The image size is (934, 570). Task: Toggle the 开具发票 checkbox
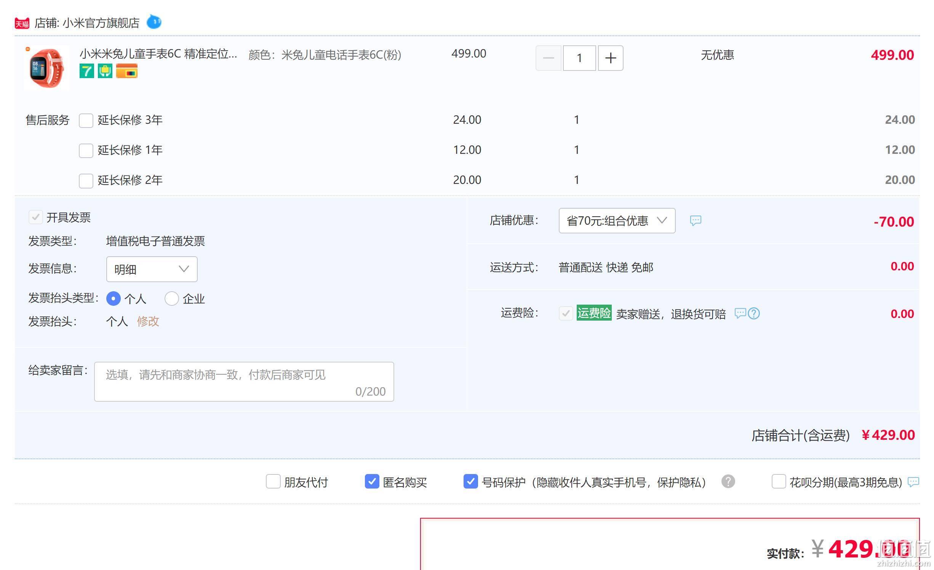click(x=35, y=217)
